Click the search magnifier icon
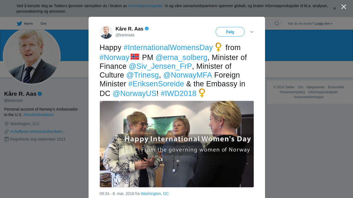 click(277, 24)
